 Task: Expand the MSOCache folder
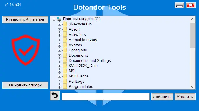click(x=59, y=76)
